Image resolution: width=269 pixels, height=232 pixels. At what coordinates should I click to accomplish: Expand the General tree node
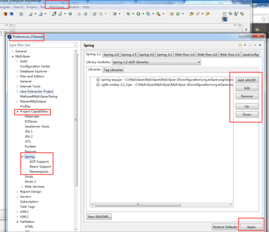coord(12,52)
